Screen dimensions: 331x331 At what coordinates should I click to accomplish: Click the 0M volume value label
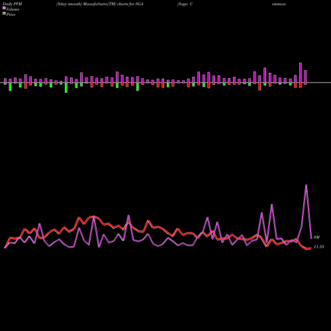(x=316, y=237)
